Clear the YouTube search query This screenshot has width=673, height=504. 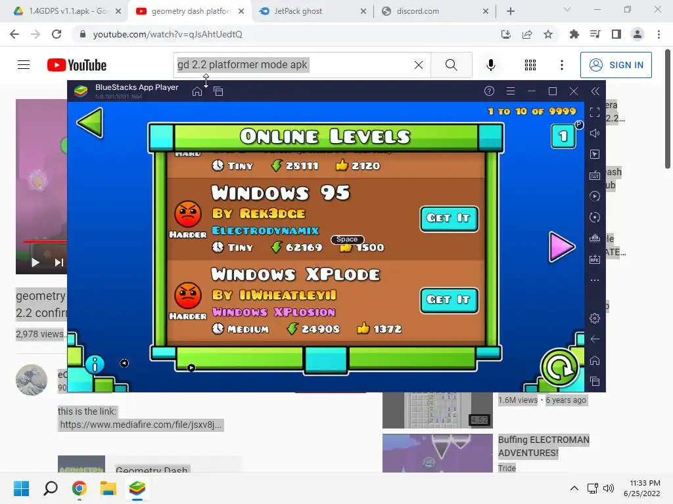419,65
